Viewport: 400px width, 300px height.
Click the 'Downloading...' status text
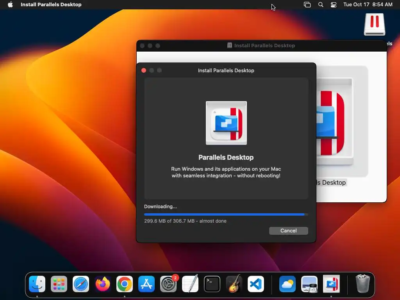(161, 207)
